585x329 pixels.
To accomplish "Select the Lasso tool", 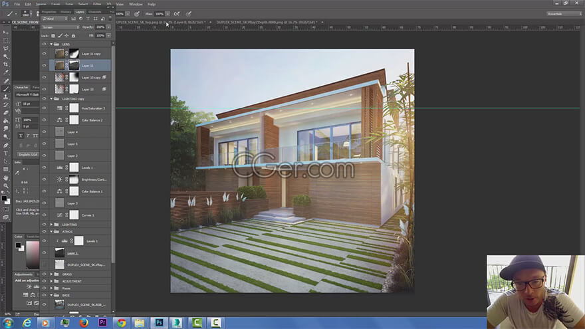I will pyautogui.click(x=5, y=49).
